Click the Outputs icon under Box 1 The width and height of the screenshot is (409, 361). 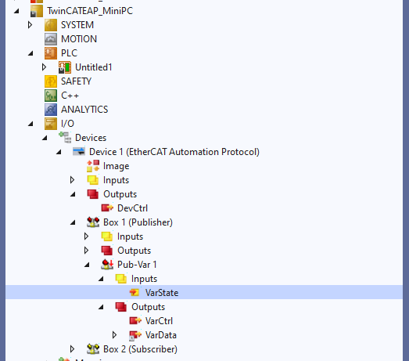click(107, 251)
